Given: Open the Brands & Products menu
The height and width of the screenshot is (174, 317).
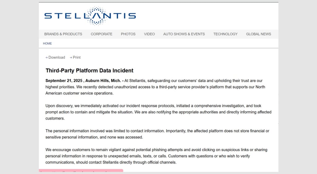Looking at the screenshot, I should (63, 34).
